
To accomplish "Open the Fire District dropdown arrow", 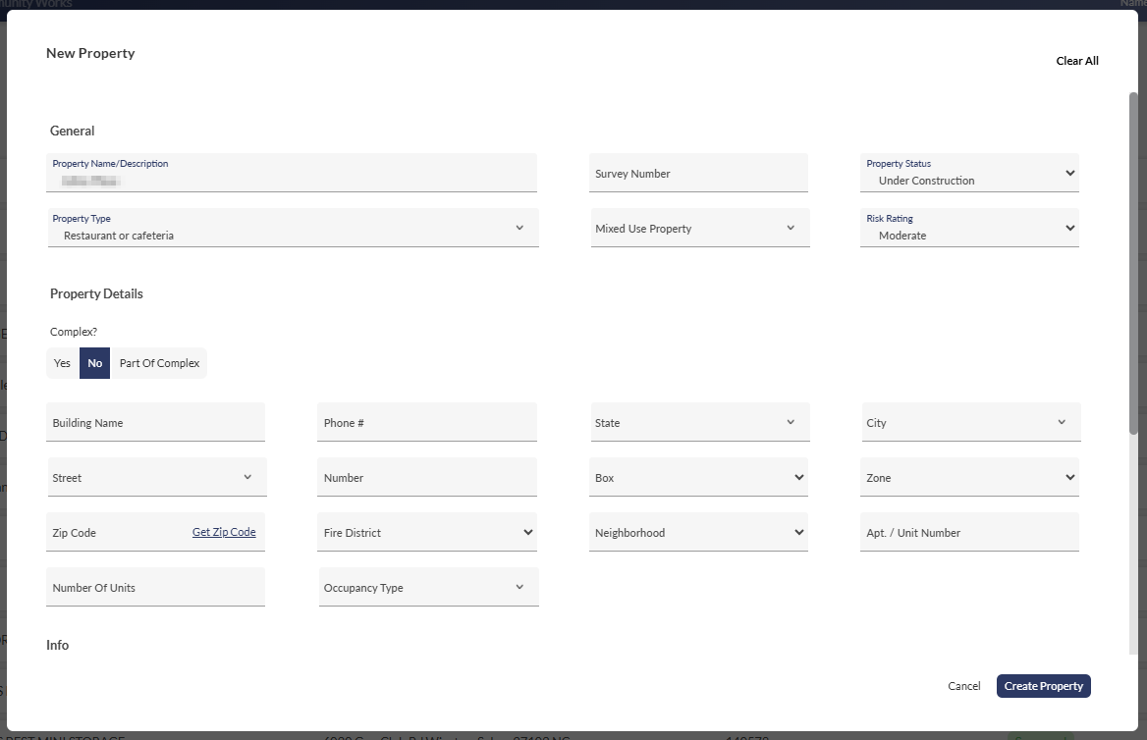I will [x=527, y=533].
